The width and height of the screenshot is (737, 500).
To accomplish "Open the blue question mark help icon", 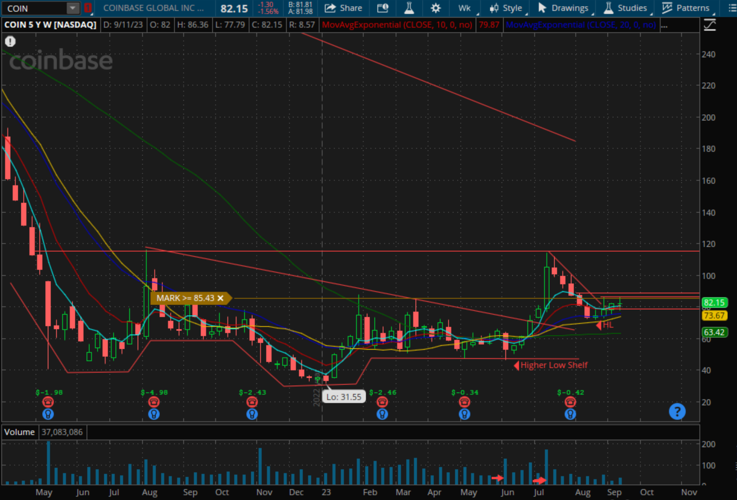I will pos(677,412).
